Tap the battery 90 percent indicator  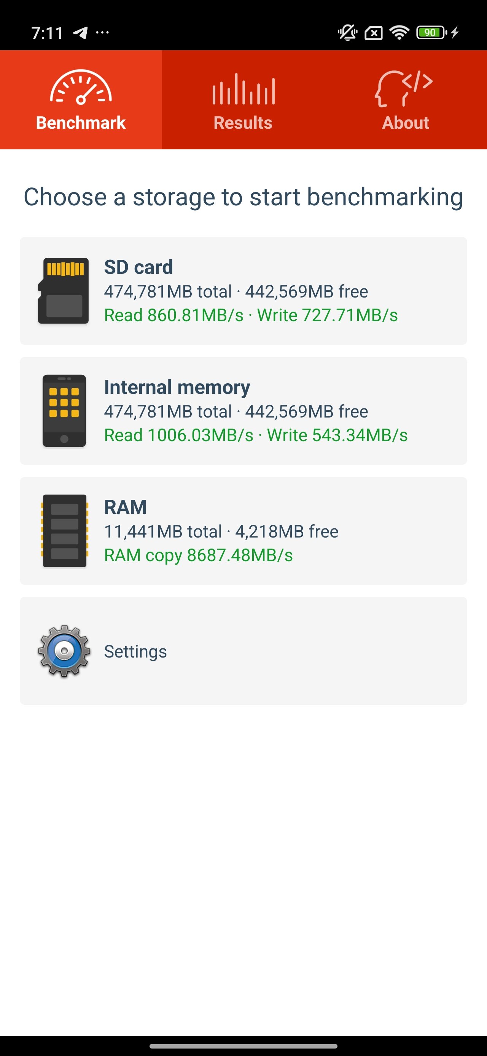coord(431,32)
